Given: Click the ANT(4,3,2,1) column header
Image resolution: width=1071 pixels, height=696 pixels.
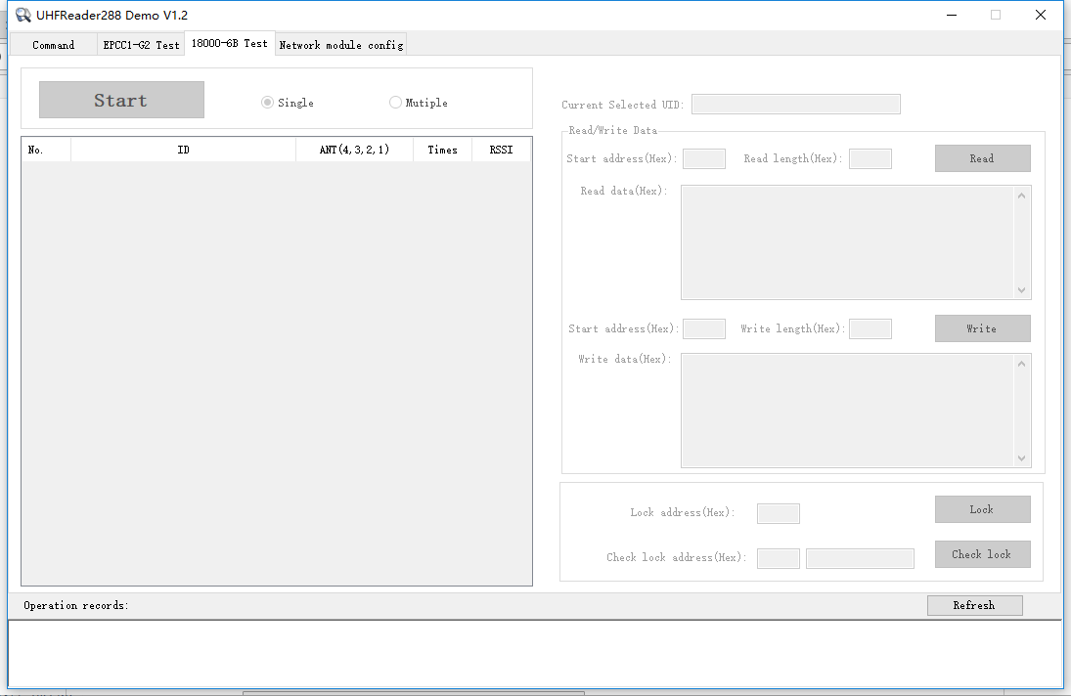Looking at the screenshot, I should point(354,150).
